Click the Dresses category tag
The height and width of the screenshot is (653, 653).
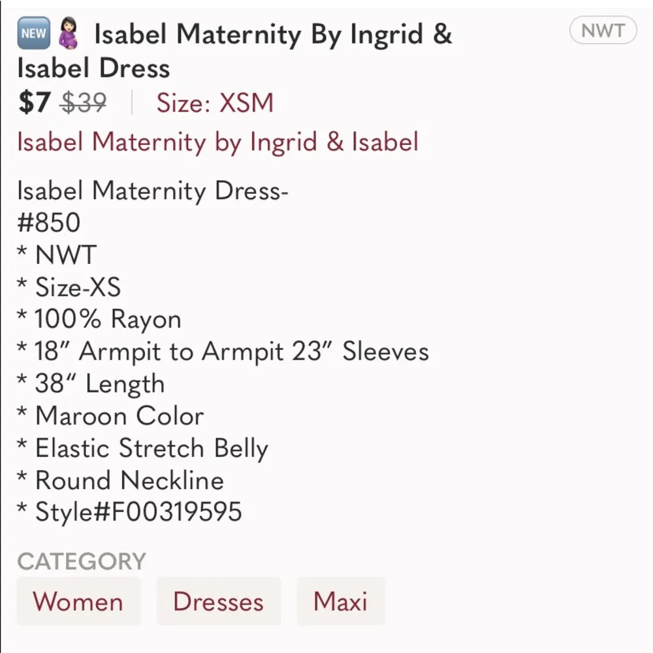(x=219, y=601)
